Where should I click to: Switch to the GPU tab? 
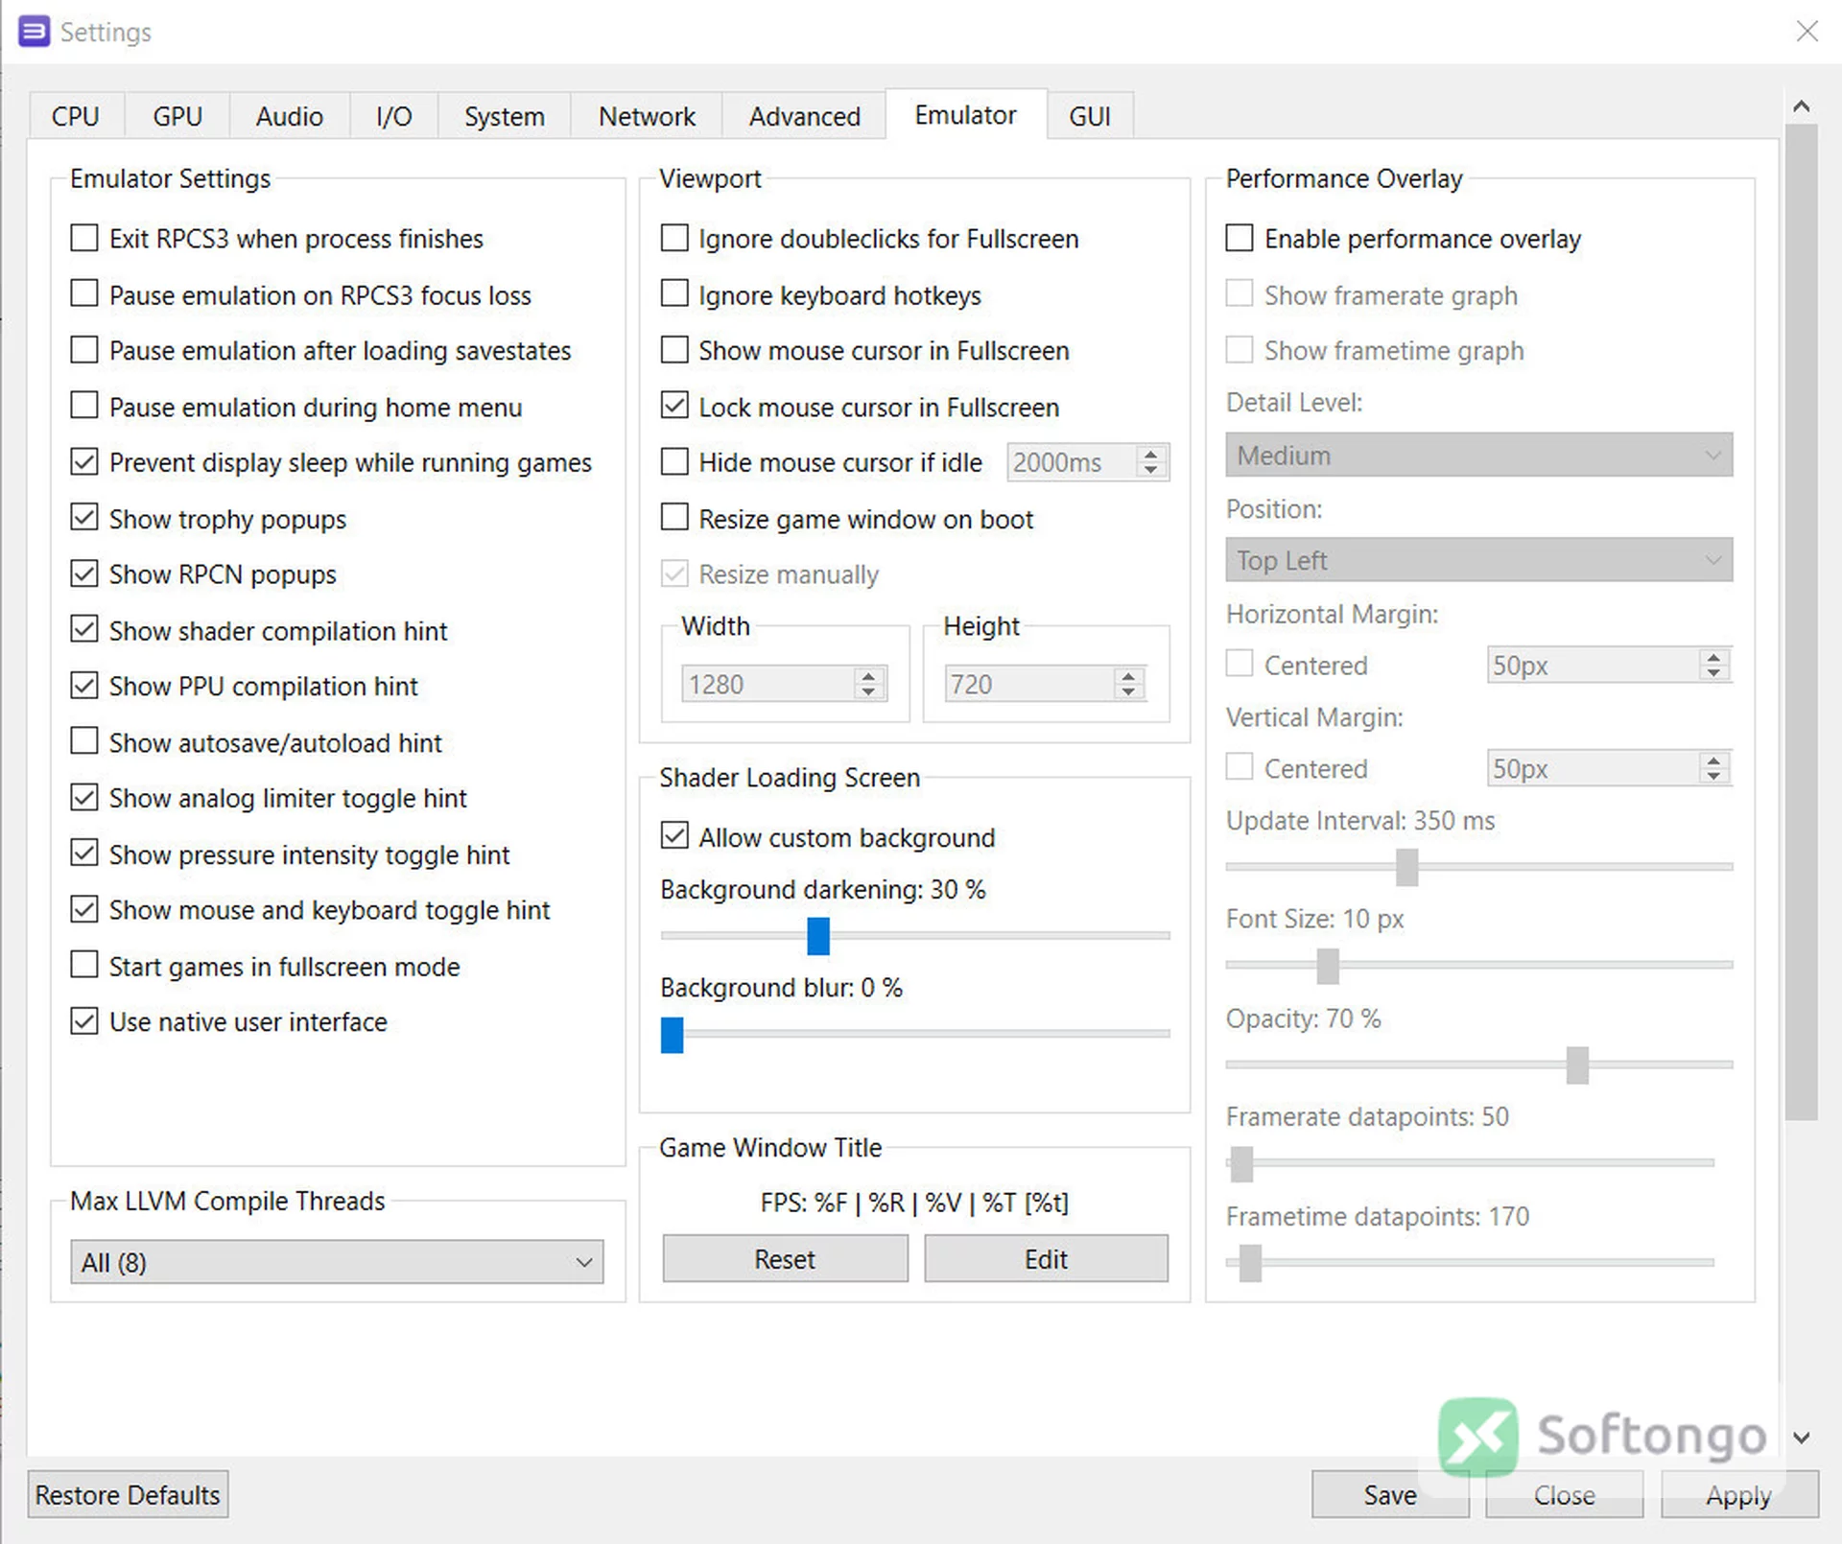click(177, 116)
